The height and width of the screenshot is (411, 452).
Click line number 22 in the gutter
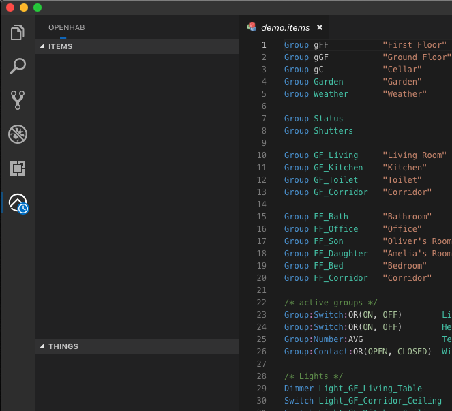(x=262, y=303)
